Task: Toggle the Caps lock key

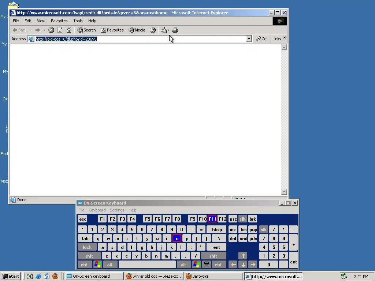Action: click(x=87, y=247)
